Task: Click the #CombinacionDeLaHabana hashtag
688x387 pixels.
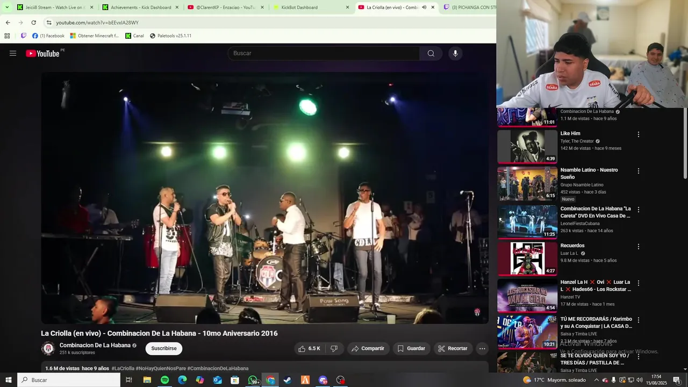Action: 218,368
